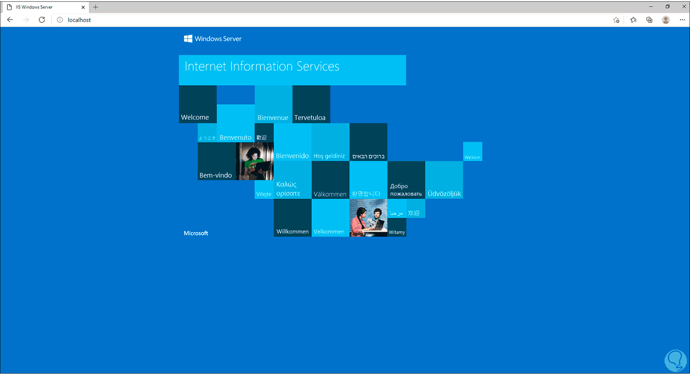The height and width of the screenshot is (375, 690).
Task: Restore down the browser window
Action: pyautogui.click(x=667, y=7)
